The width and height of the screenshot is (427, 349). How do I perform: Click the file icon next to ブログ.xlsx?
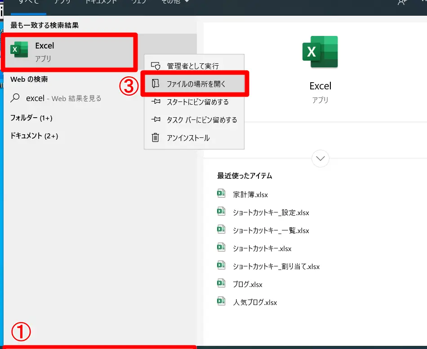[221, 283]
